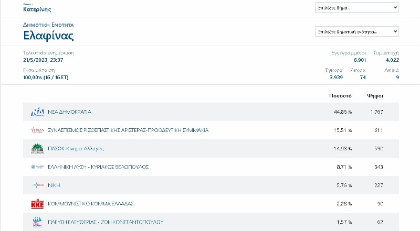
Task: Click the 8,71 % percentage value
Action: [x=344, y=167]
